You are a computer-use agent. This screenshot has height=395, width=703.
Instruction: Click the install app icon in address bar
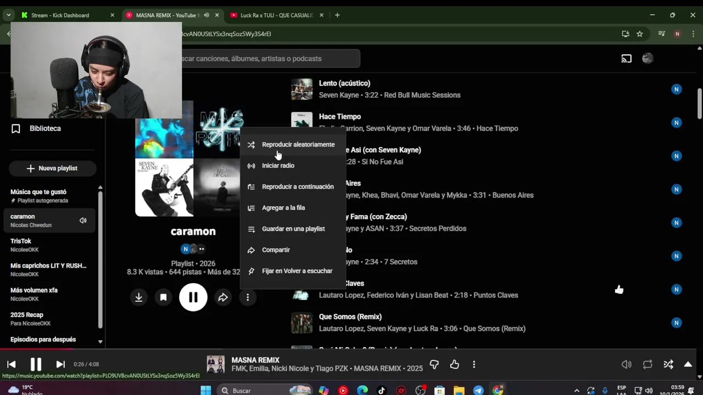[x=626, y=34]
